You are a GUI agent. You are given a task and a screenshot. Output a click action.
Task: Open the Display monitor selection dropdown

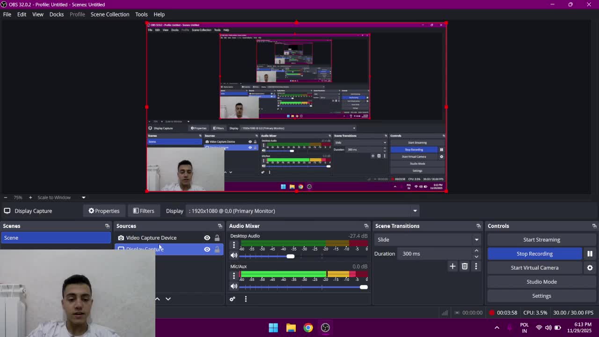(415, 211)
